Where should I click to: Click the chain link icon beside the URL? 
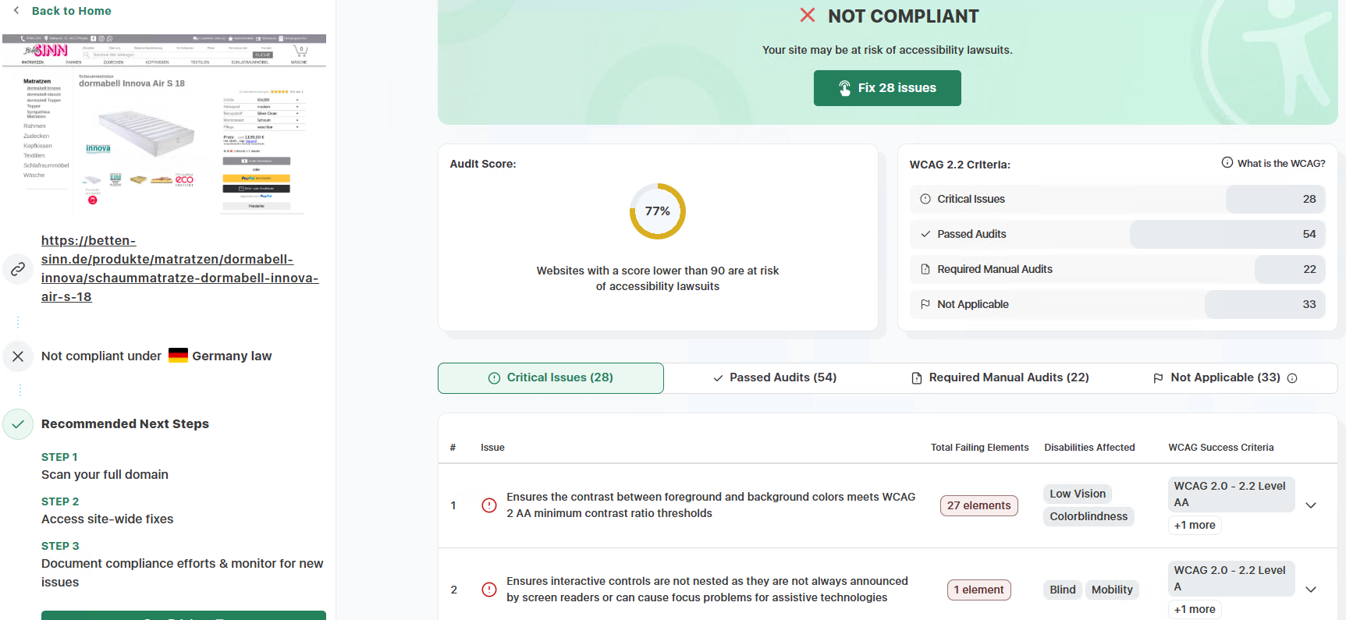(18, 269)
